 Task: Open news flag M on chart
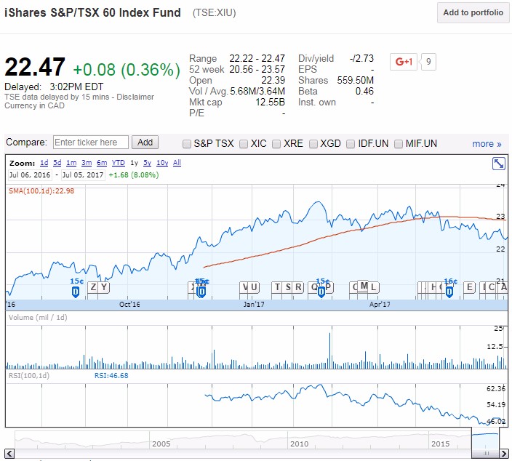(364, 286)
